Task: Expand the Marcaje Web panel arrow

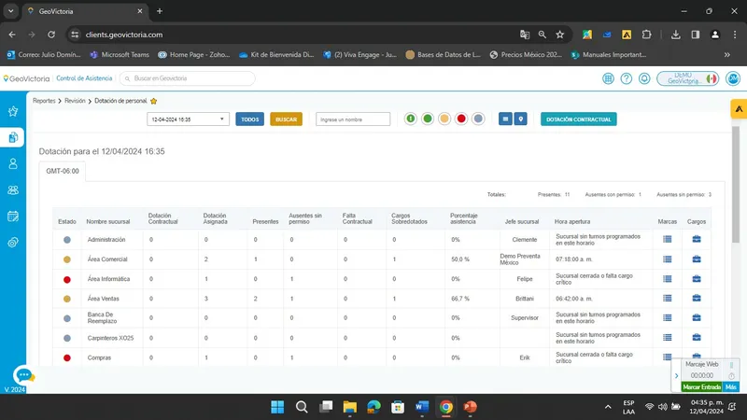Action: 676,376
